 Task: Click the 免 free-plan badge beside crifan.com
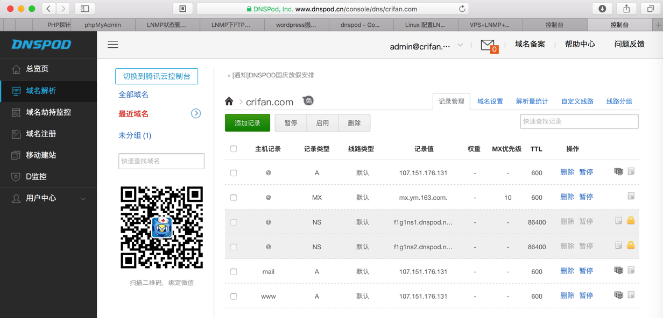[308, 100]
